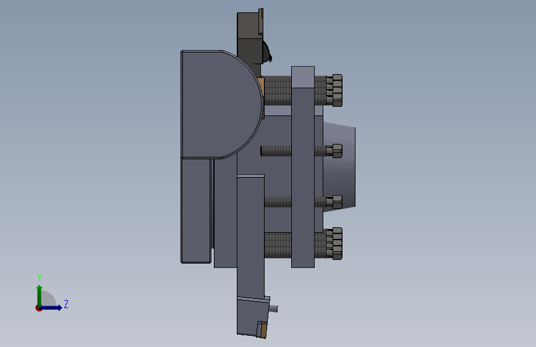Select the conical hub on the model's right side
Viewport: 536px width, 347px height.
click(x=339, y=167)
